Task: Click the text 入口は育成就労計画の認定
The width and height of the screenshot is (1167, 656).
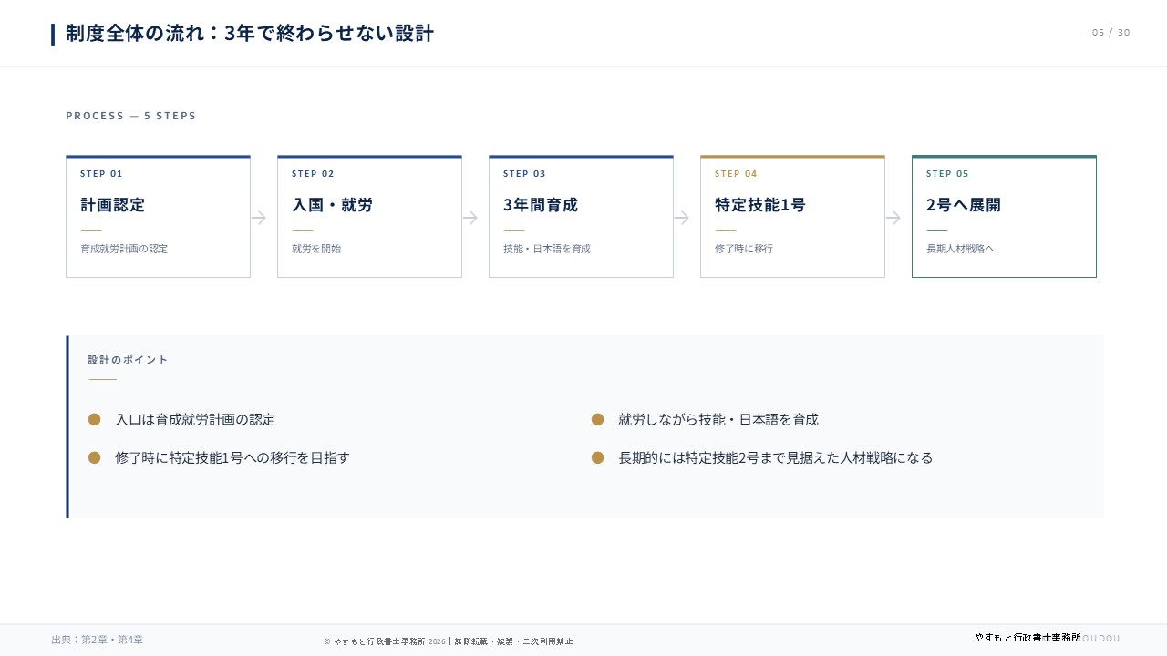Action: click(x=195, y=420)
